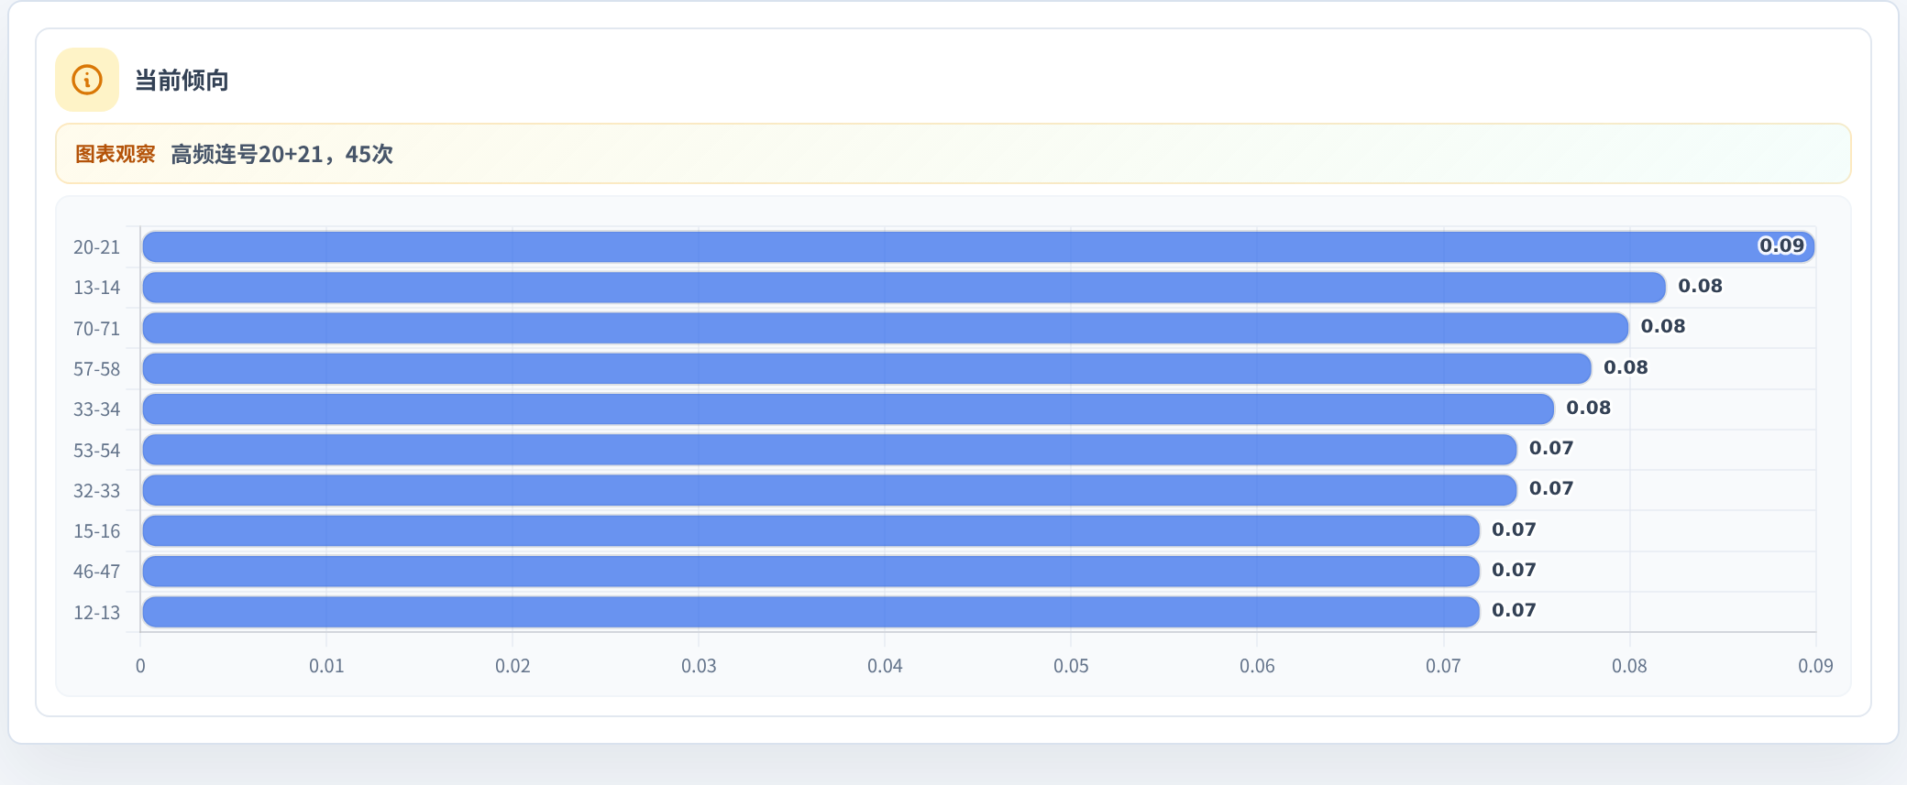Select the 12-13 bar
Screen dimensions: 1907x785
pyautogui.click(x=810, y=612)
